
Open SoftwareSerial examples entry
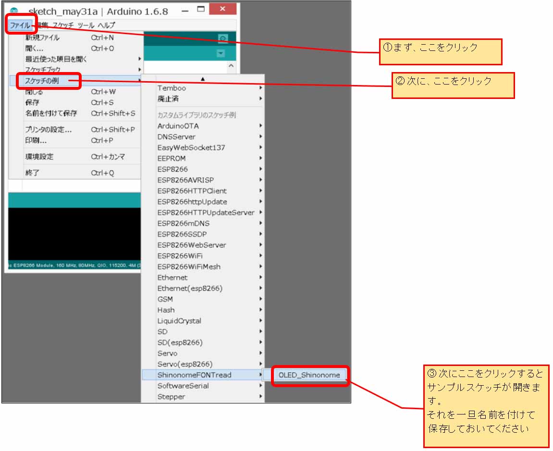pos(203,386)
